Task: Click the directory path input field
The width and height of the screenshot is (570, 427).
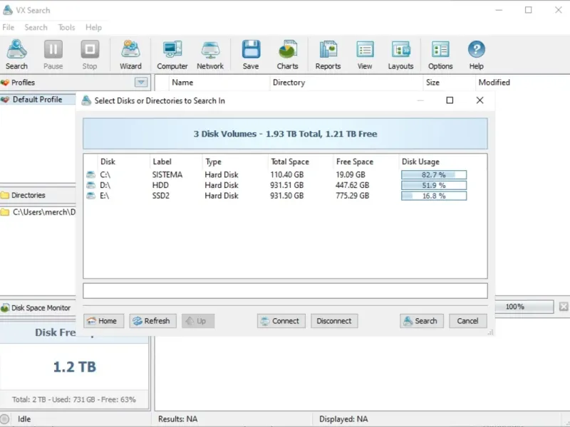Action: coord(285,291)
